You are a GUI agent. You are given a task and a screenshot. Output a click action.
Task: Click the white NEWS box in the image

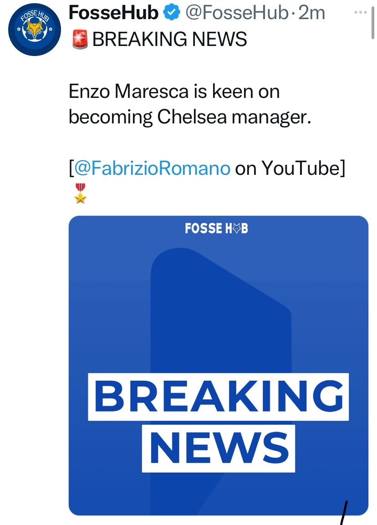(x=218, y=449)
